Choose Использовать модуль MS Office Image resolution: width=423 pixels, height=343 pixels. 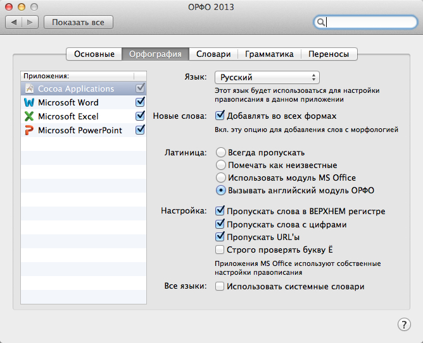220,178
